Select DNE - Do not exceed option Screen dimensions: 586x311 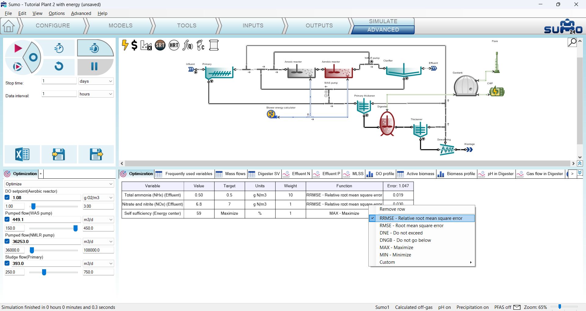click(x=422, y=233)
